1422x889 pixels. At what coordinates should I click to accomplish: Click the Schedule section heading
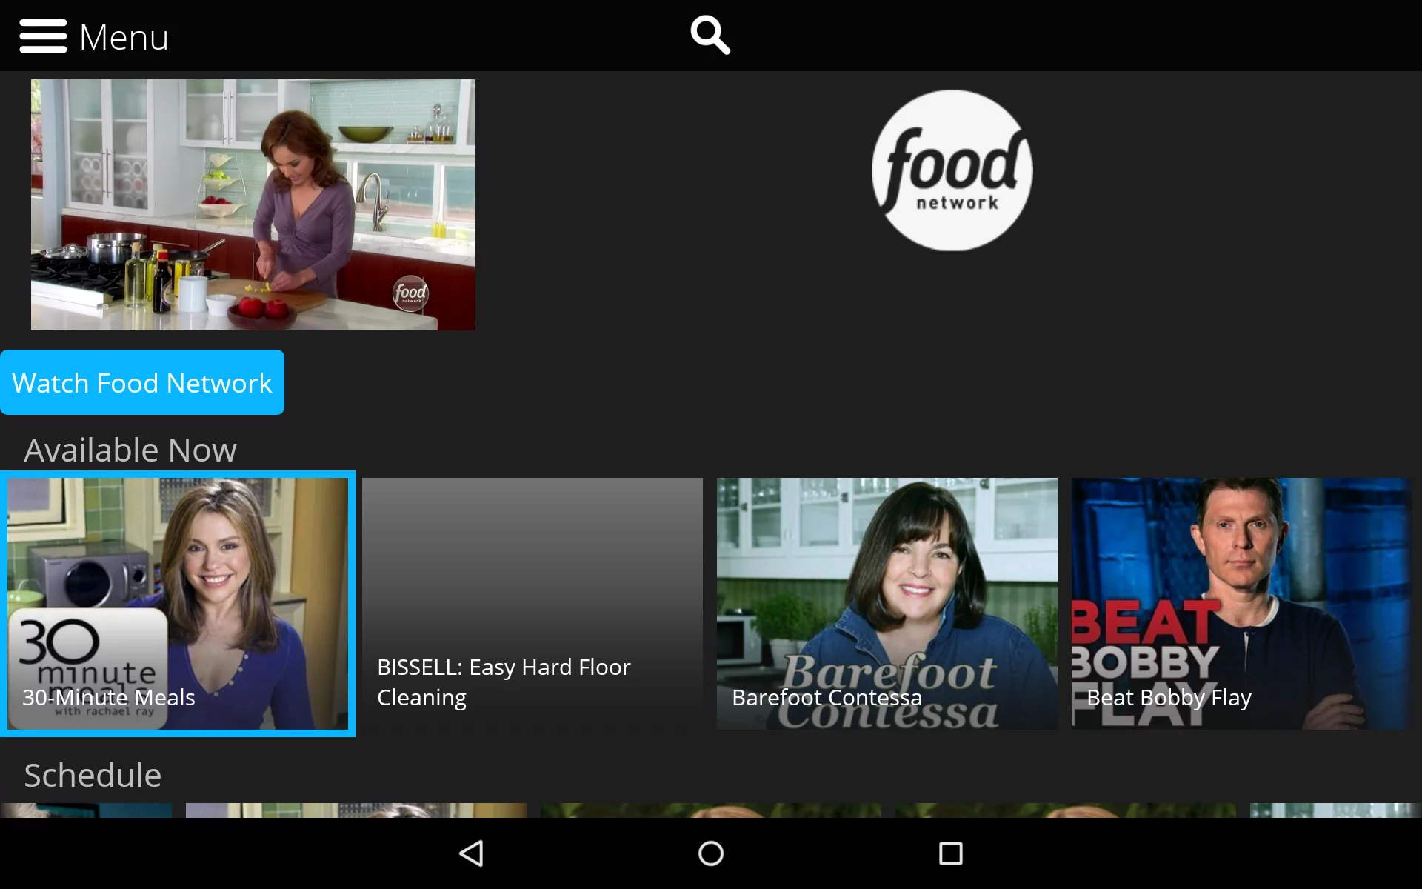tap(92, 775)
